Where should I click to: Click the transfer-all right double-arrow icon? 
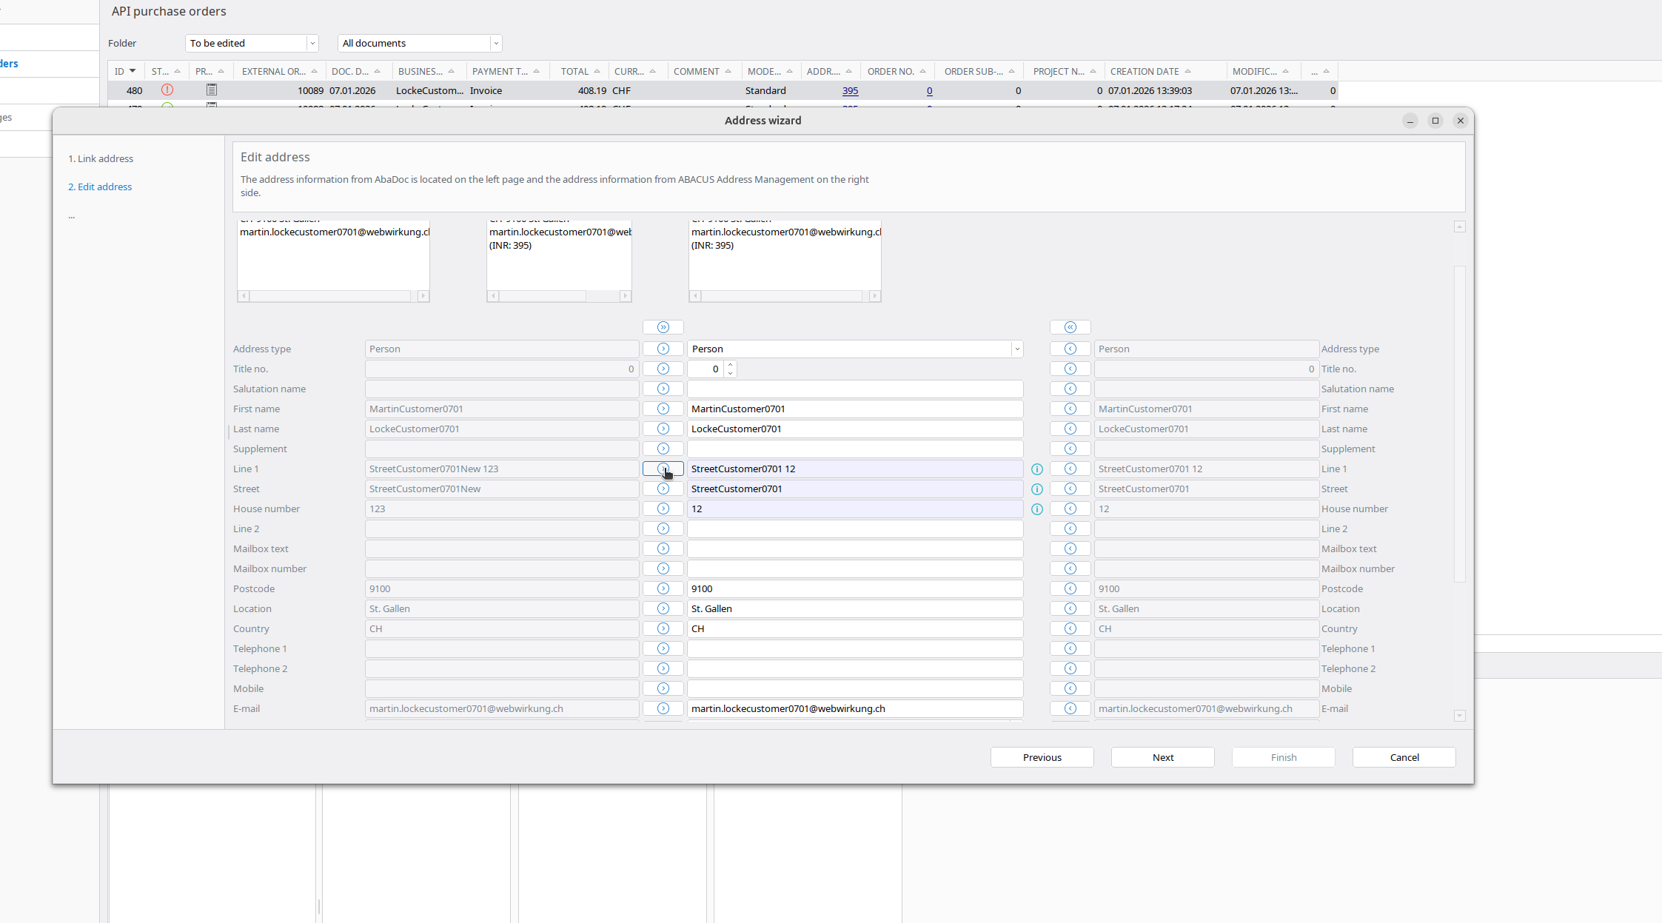point(663,326)
